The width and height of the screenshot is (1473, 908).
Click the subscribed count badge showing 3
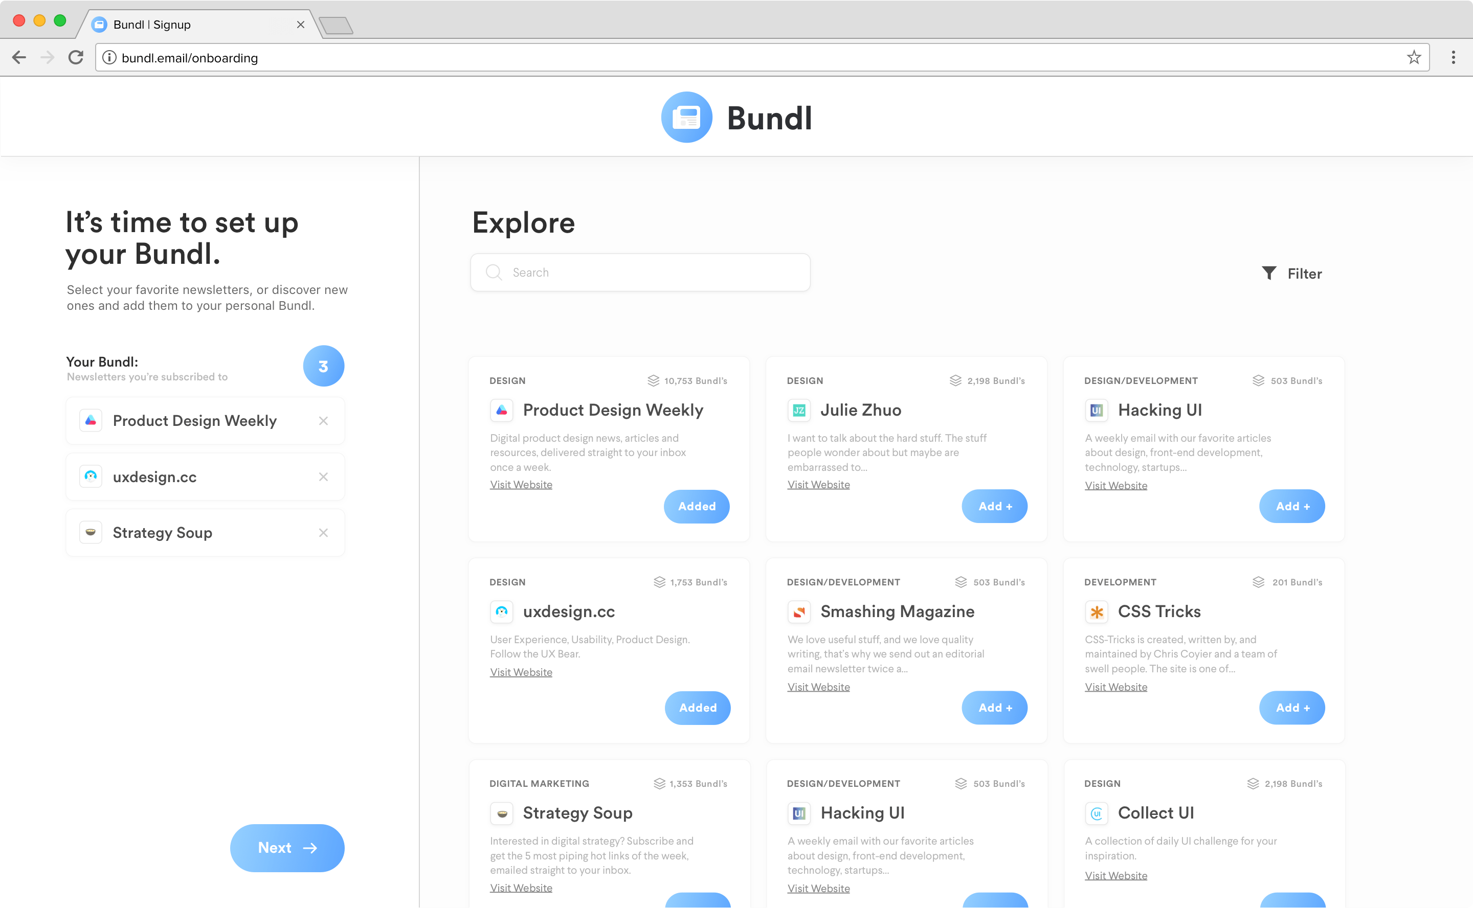coord(324,366)
